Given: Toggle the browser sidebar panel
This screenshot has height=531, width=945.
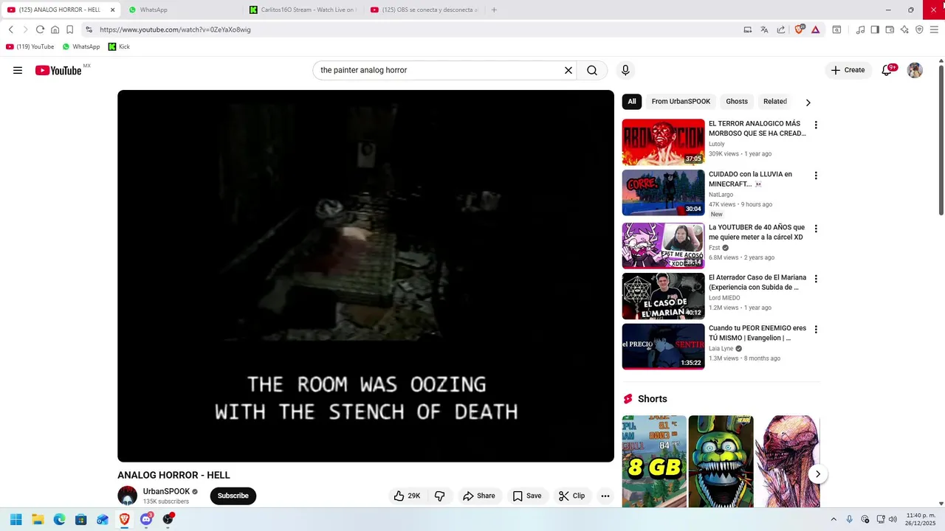Looking at the screenshot, I should 875,29.
